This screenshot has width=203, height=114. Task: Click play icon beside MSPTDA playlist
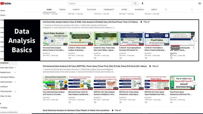[150, 66]
